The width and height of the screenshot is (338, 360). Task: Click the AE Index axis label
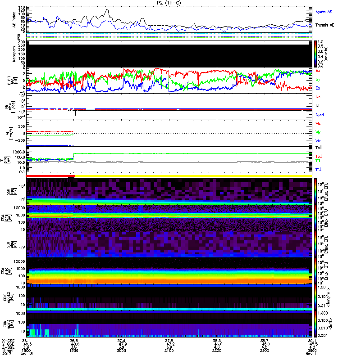[14, 19]
